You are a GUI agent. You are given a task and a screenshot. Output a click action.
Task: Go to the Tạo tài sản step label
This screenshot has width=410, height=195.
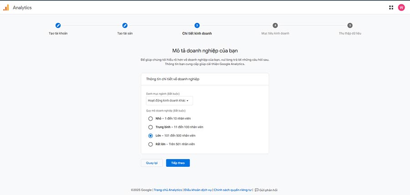point(125,33)
